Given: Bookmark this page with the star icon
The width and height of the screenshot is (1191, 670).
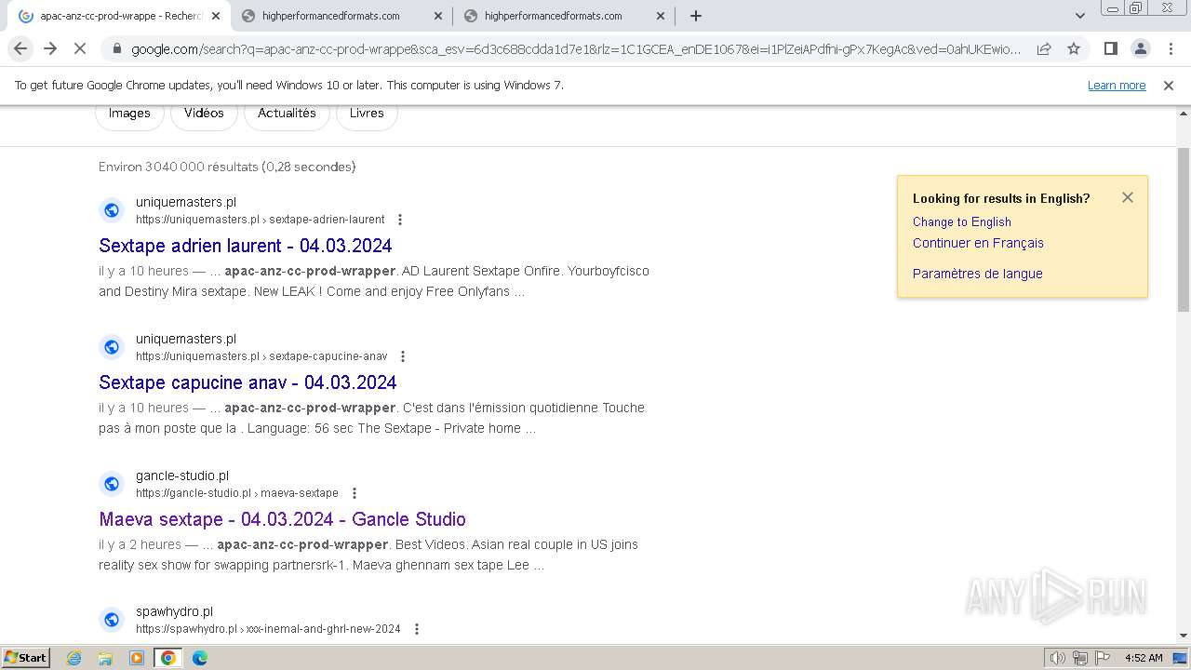Looking at the screenshot, I should pos(1074,48).
